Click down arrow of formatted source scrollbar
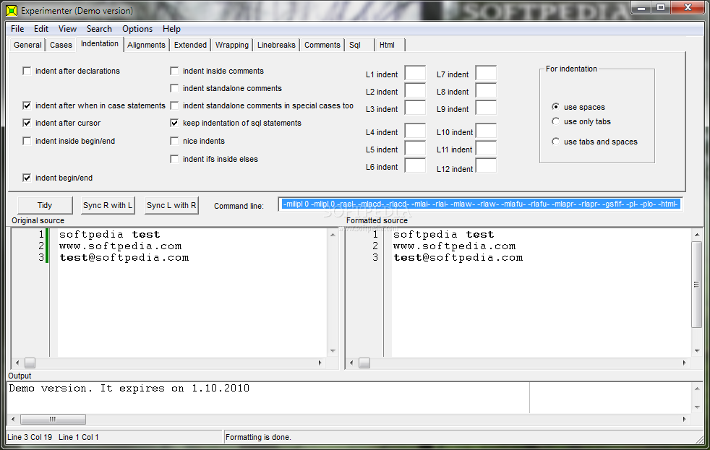This screenshot has height=450, width=710. click(x=697, y=351)
